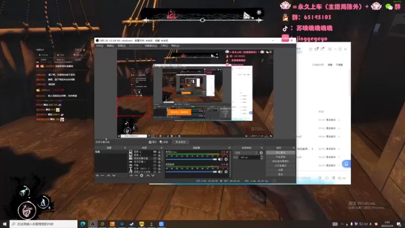Open the scene transition type dropdown
The image size is (405, 228).
246,153
